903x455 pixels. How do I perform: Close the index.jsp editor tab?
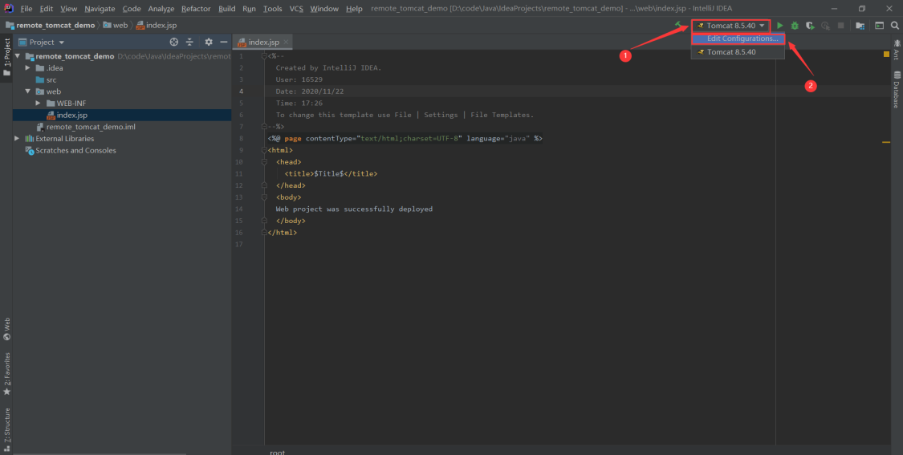coord(286,42)
